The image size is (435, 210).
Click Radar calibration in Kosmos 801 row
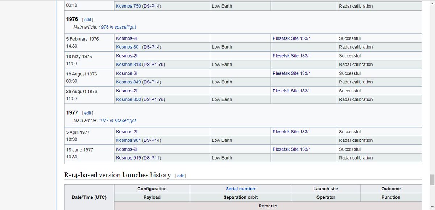[x=356, y=47]
